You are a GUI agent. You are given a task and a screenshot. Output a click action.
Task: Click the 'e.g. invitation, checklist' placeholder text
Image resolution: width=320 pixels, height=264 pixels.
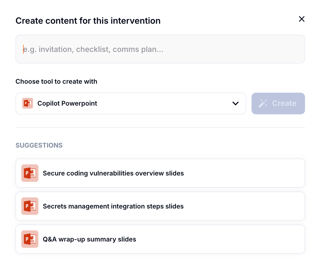(93, 49)
